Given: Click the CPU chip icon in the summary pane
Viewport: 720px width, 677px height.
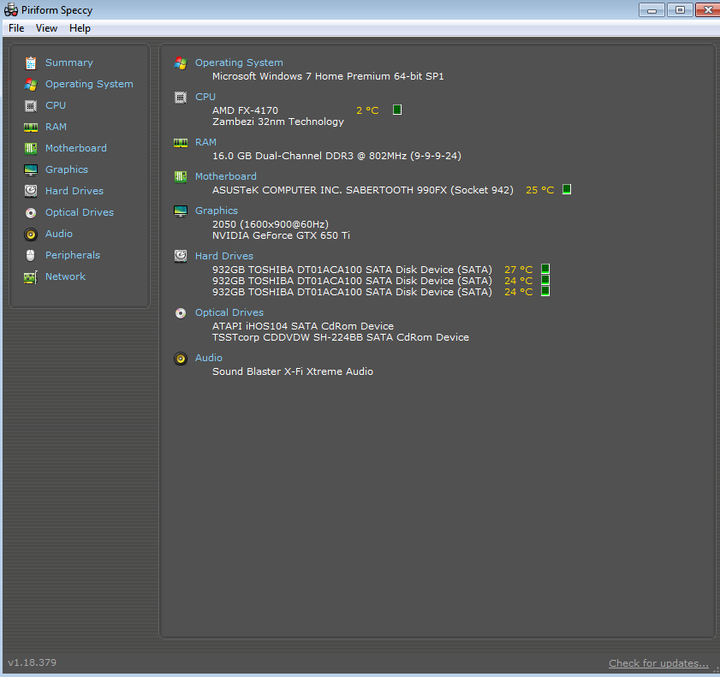Looking at the screenshot, I should pyautogui.click(x=181, y=98).
